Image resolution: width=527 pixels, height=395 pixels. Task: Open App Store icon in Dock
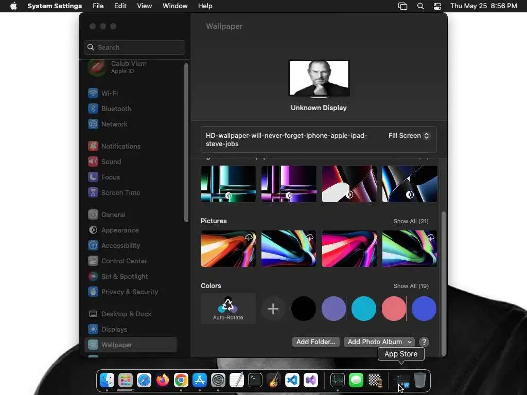200,380
